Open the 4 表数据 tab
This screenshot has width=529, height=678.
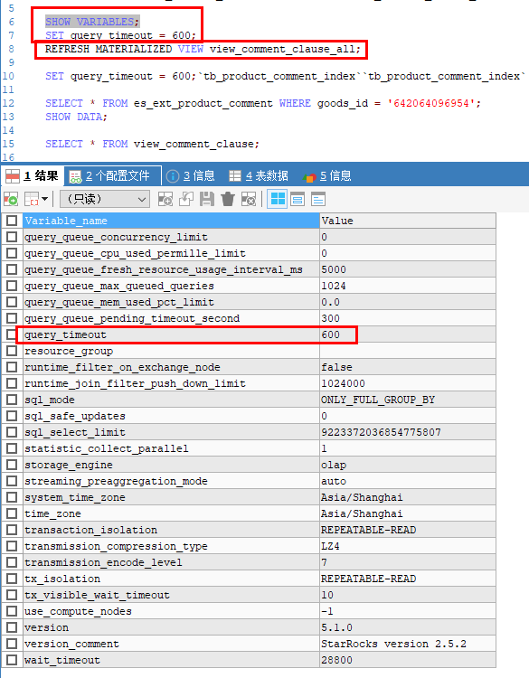[259, 175]
